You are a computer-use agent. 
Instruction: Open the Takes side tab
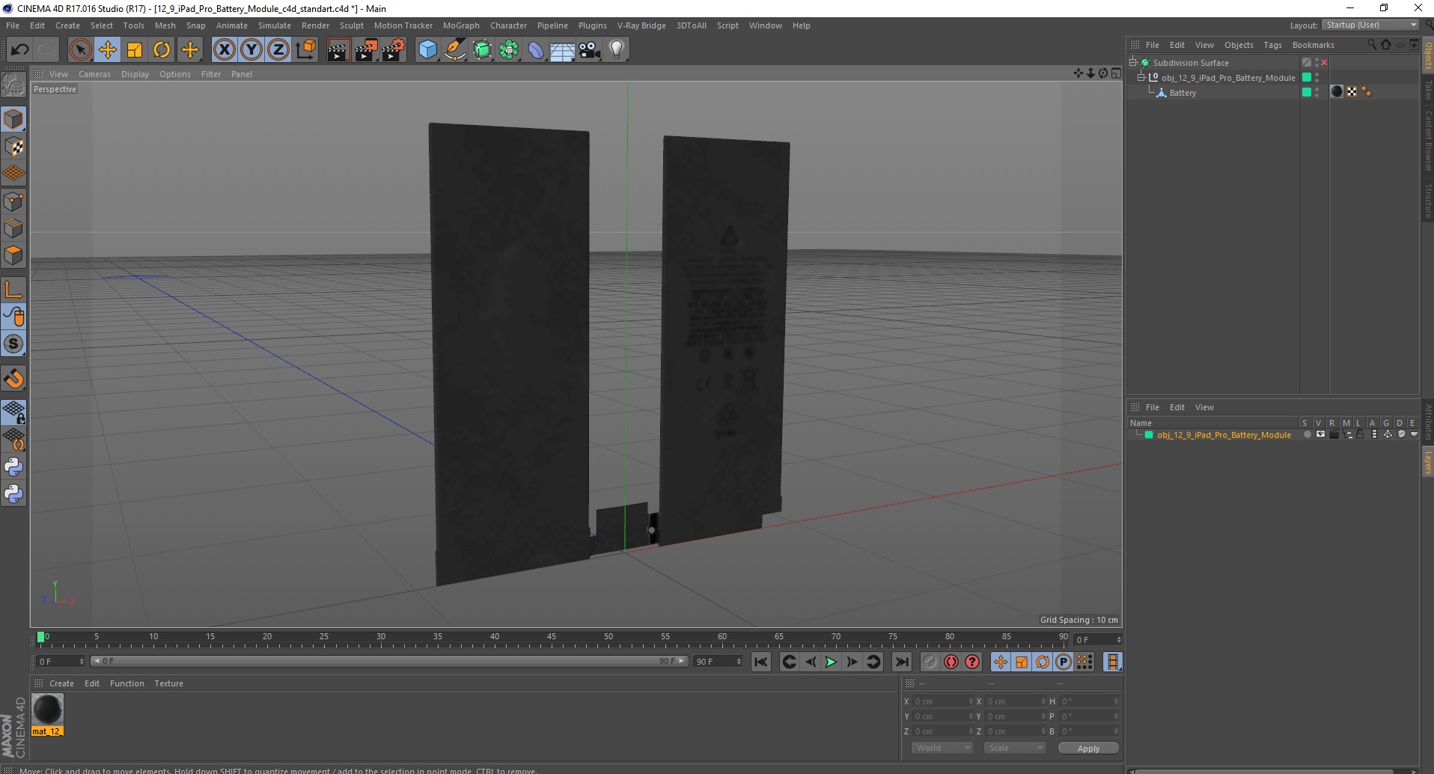[x=1427, y=90]
